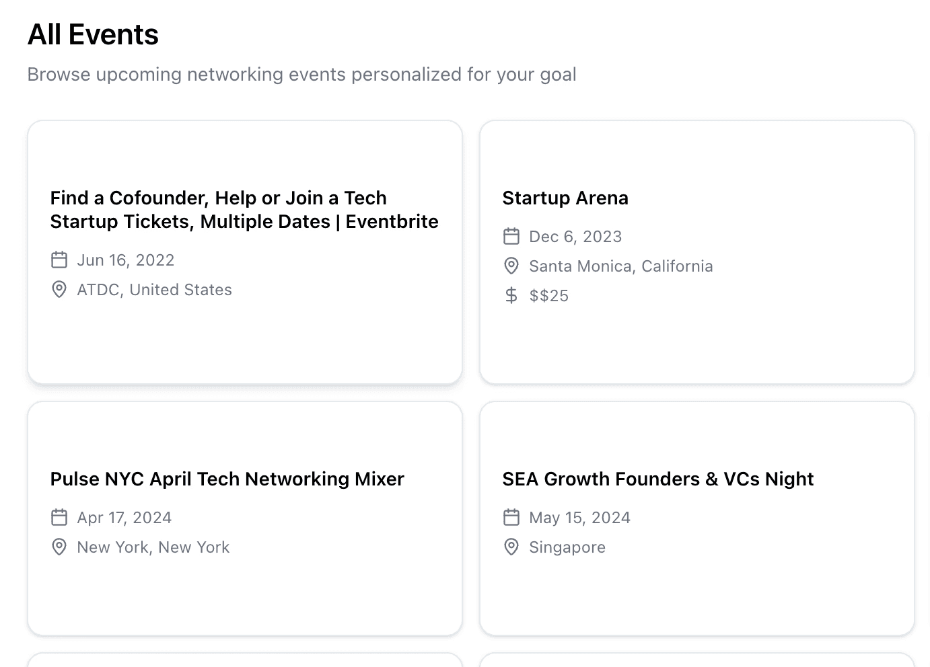Click the $$25 price on Startup Arena
This screenshot has width=930, height=667.
[x=548, y=296]
